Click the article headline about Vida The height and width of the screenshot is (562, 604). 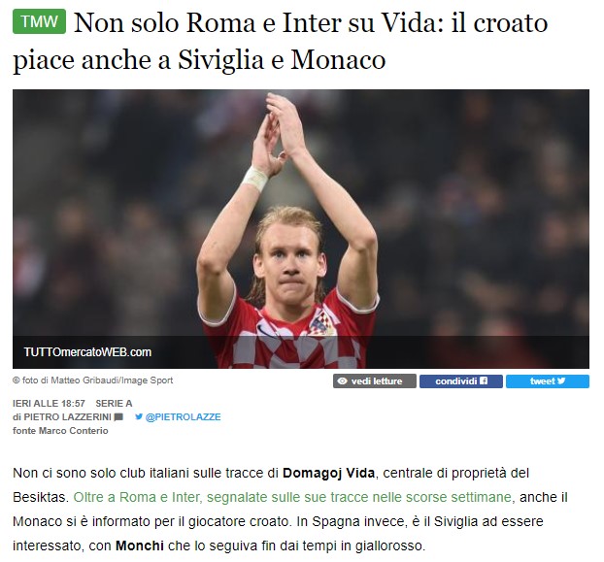(x=280, y=42)
